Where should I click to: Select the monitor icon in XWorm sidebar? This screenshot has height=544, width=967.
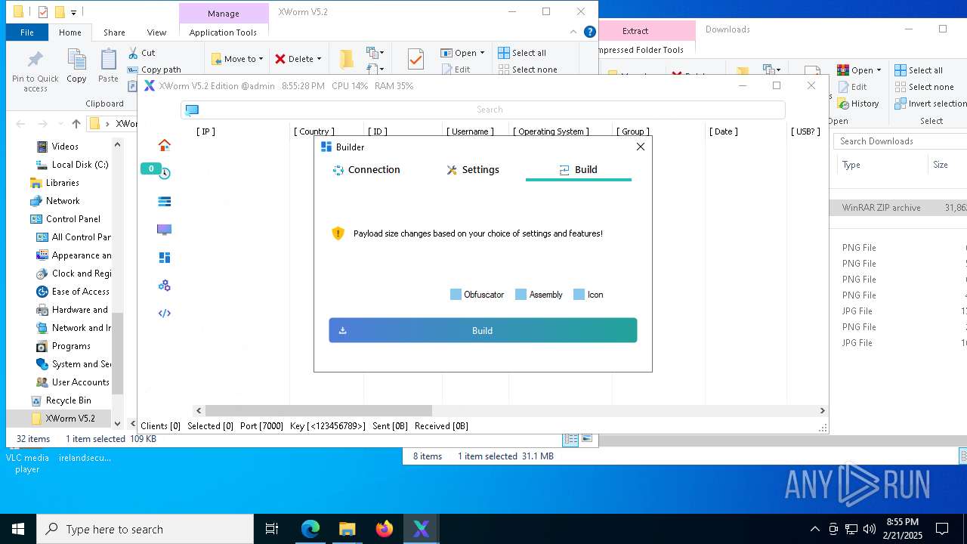pos(164,230)
